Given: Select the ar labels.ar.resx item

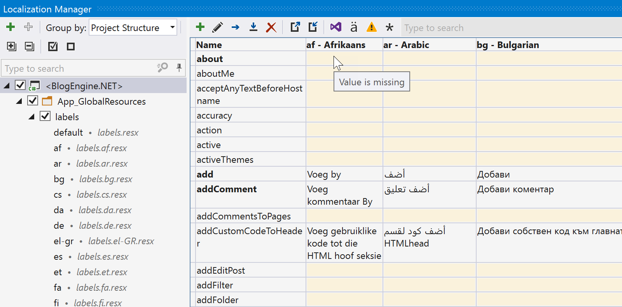Looking at the screenshot, I should tap(91, 164).
